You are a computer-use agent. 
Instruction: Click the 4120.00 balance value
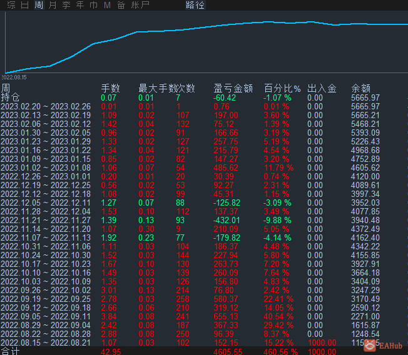click(x=365, y=176)
